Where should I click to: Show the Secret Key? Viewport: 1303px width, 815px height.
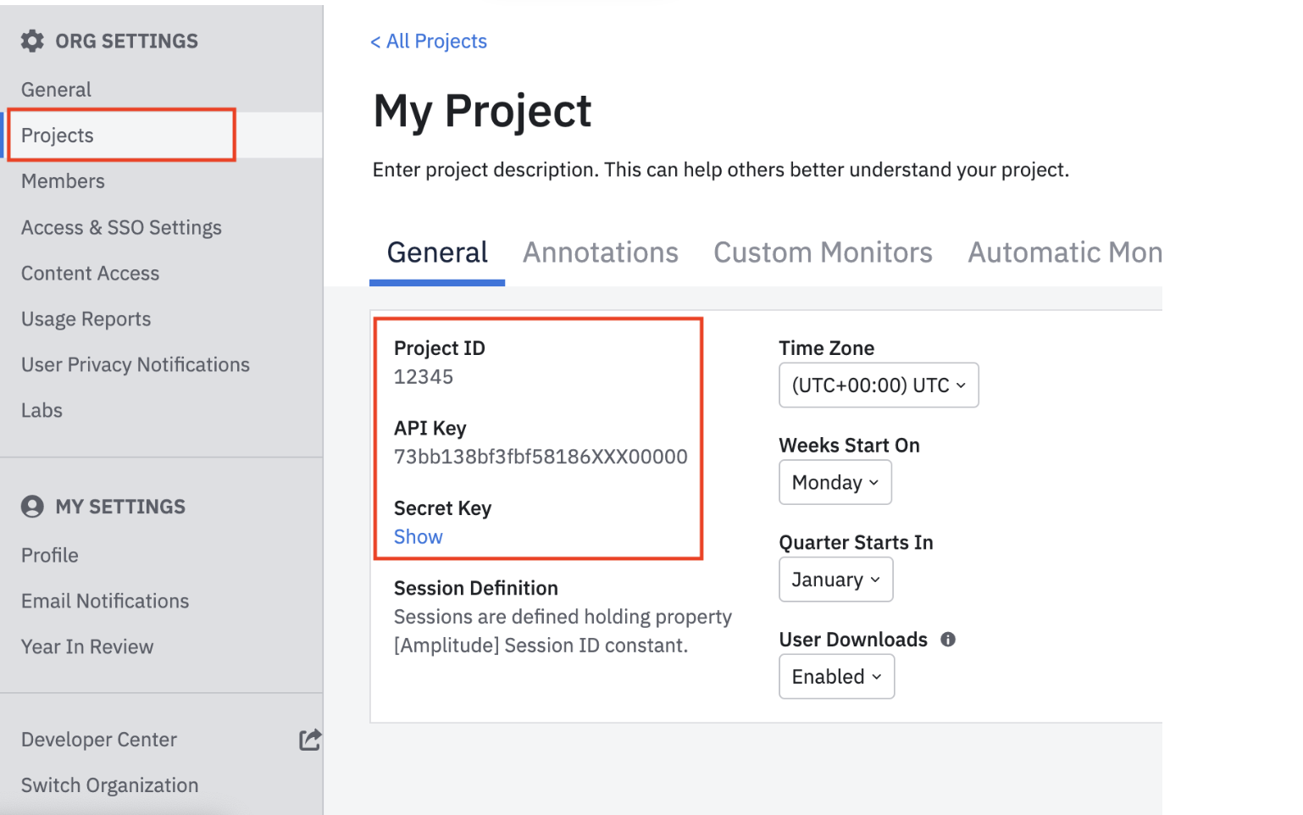[418, 537]
